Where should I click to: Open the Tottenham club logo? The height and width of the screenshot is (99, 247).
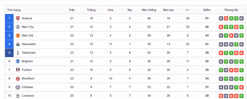click(18, 53)
